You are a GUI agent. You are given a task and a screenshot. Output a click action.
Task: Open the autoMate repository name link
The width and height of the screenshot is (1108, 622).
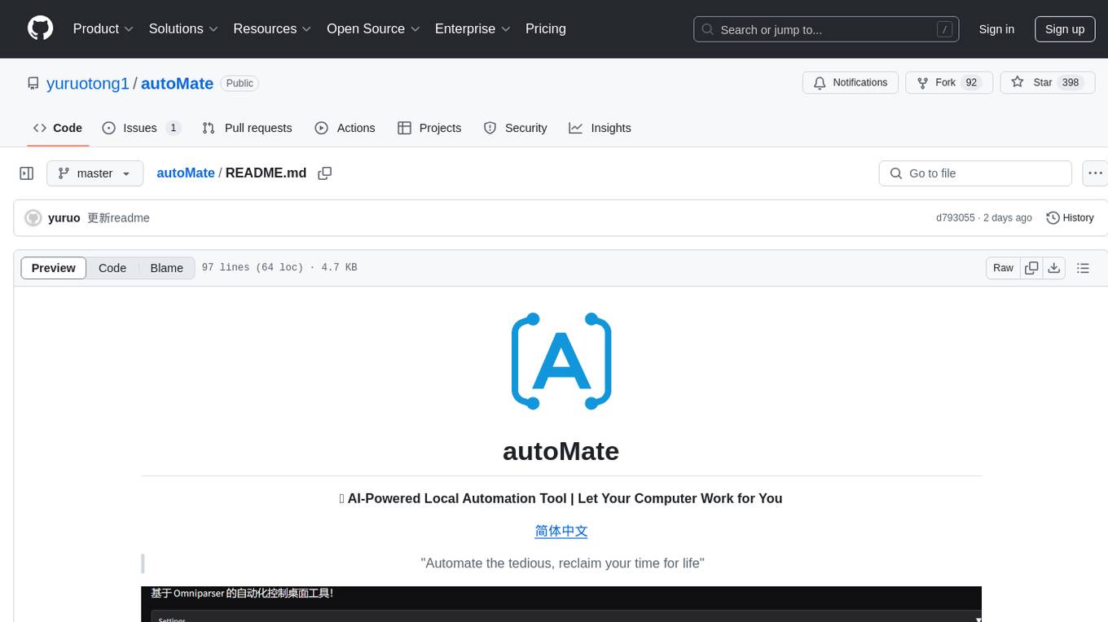[x=177, y=83]
